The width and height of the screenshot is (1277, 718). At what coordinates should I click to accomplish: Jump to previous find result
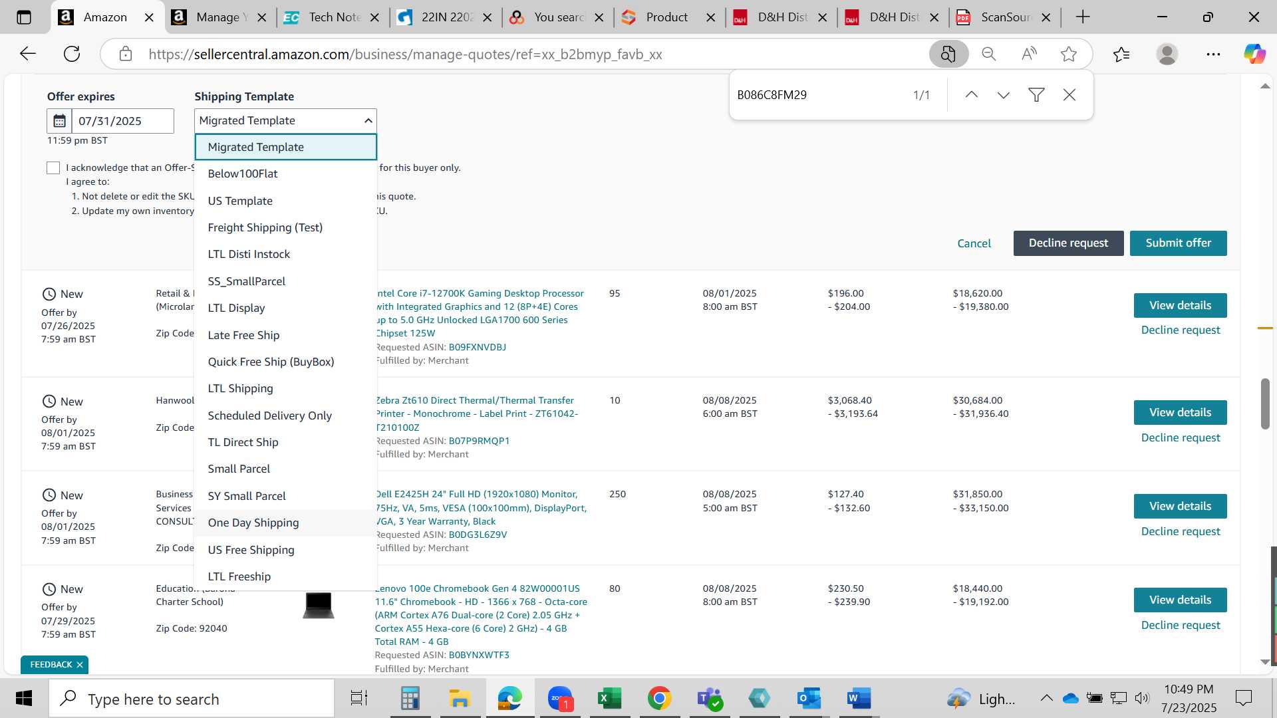(971, 95)
